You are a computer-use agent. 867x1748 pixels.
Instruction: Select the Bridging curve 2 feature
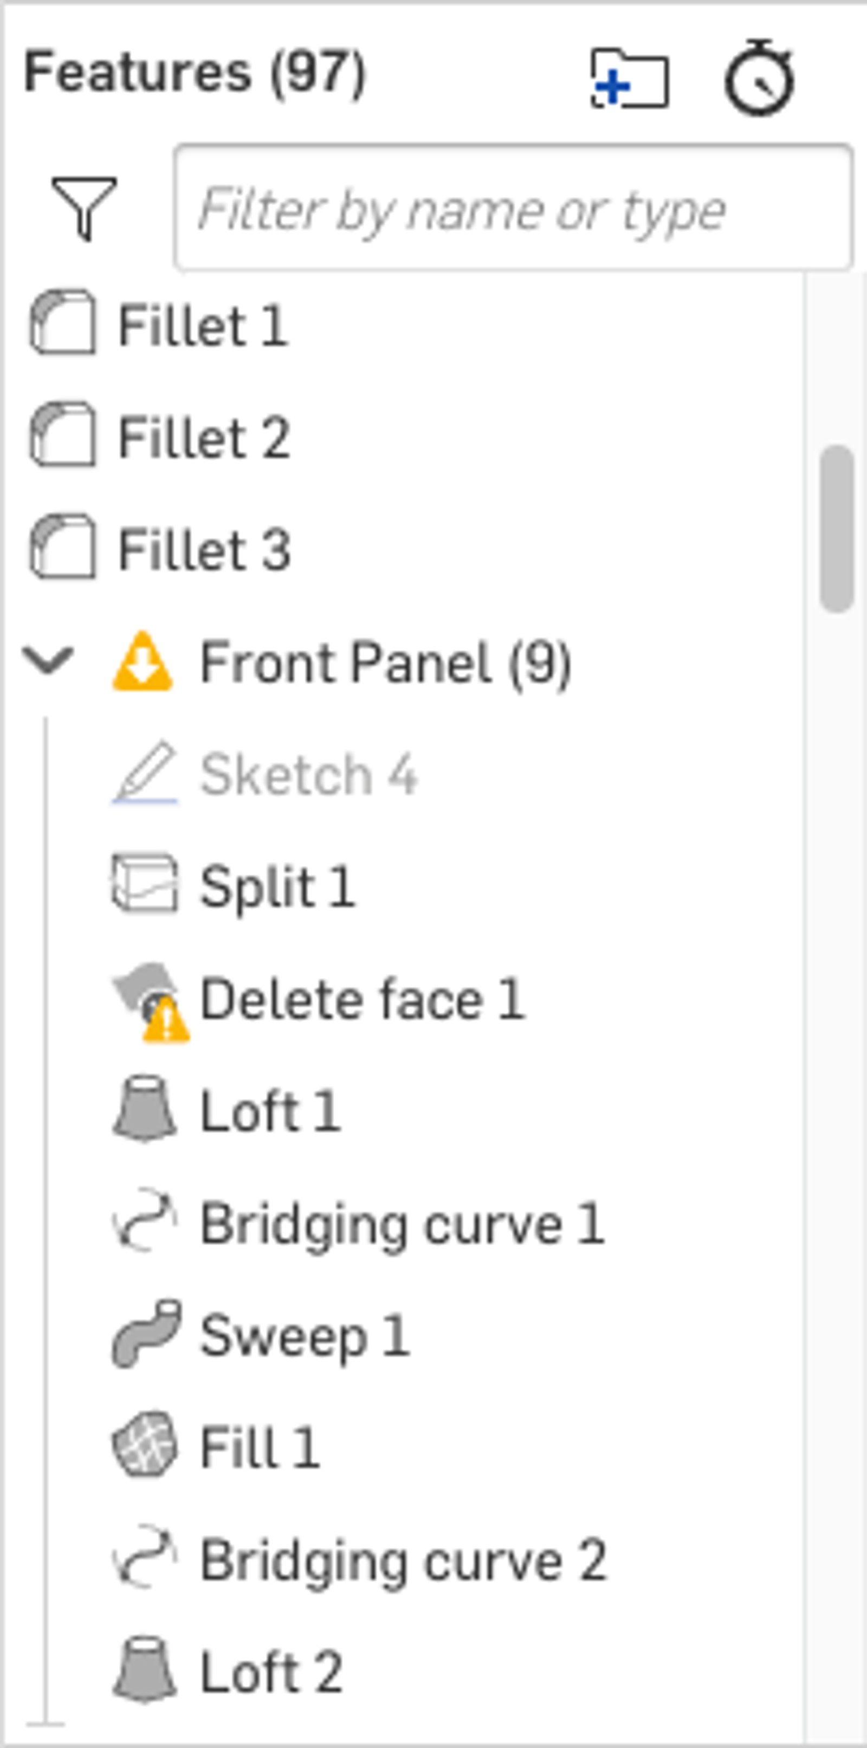(x=402, y=1559)
